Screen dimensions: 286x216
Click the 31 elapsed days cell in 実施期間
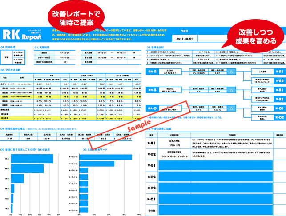click(x=65, y=62)
